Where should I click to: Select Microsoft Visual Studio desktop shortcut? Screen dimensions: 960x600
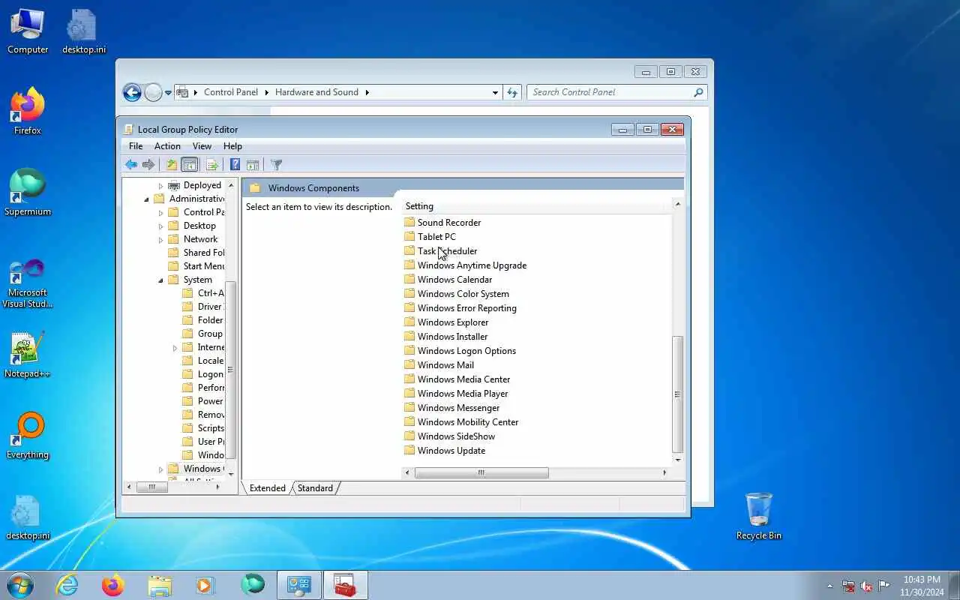coord(28,283)
